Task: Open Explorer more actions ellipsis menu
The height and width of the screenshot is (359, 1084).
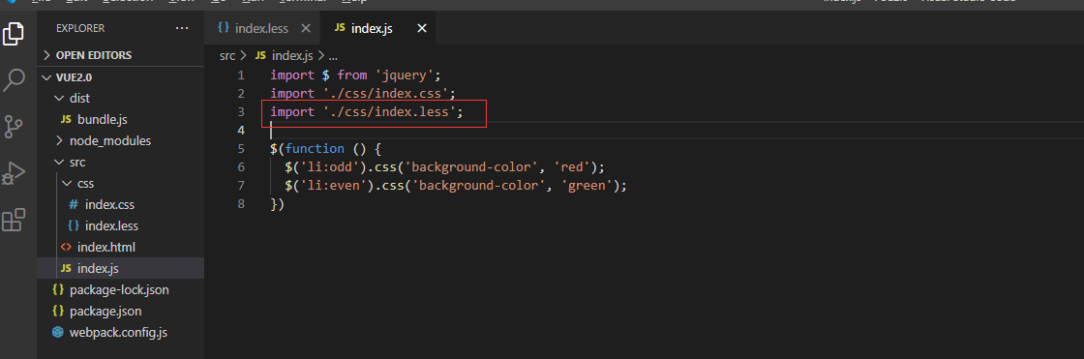Action: coord(182,28)
